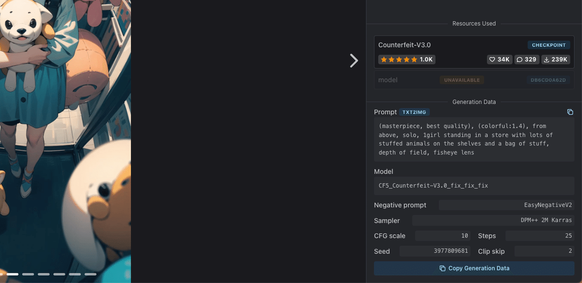Click the next image chevron arrow
Screen dimensions: 582x283
[x=354, y=60]
